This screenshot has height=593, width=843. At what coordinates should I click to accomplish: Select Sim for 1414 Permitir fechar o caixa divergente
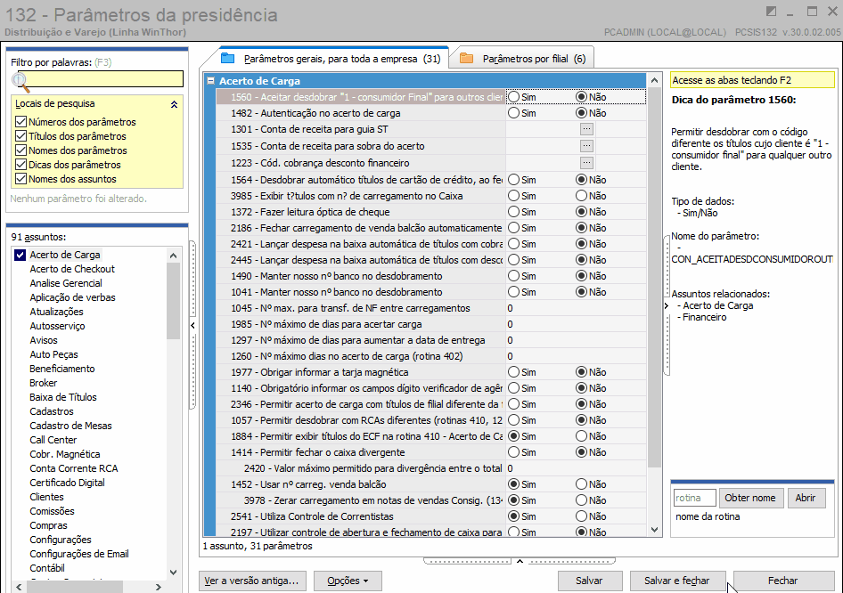click(x=514, y=452)
